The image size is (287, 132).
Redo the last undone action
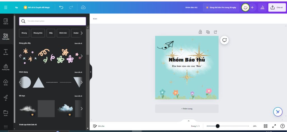[x=71, y=7]
